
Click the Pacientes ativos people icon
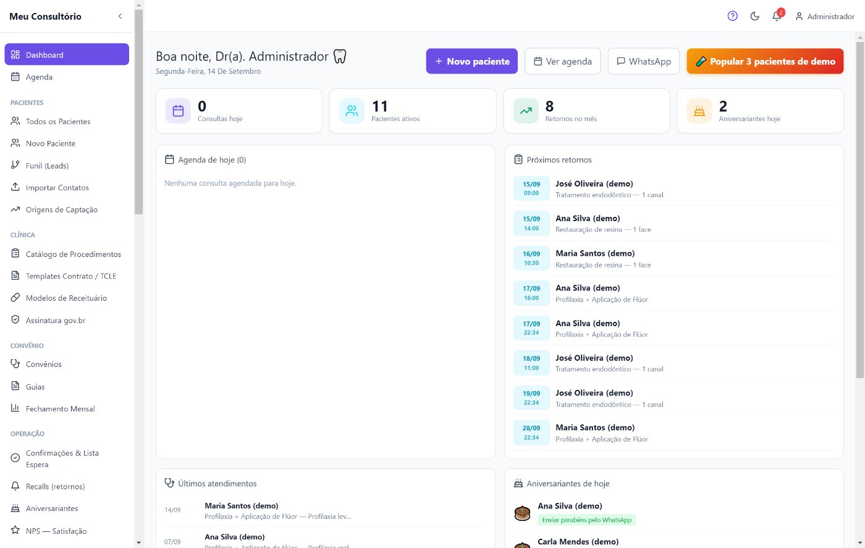pyautogui.click(x=352, y=111)
